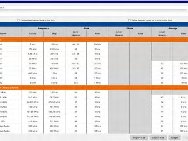Click the Stop cell '5.35 MHz'
The width and height of the screenshot is (188, 141).
point(54,49)
